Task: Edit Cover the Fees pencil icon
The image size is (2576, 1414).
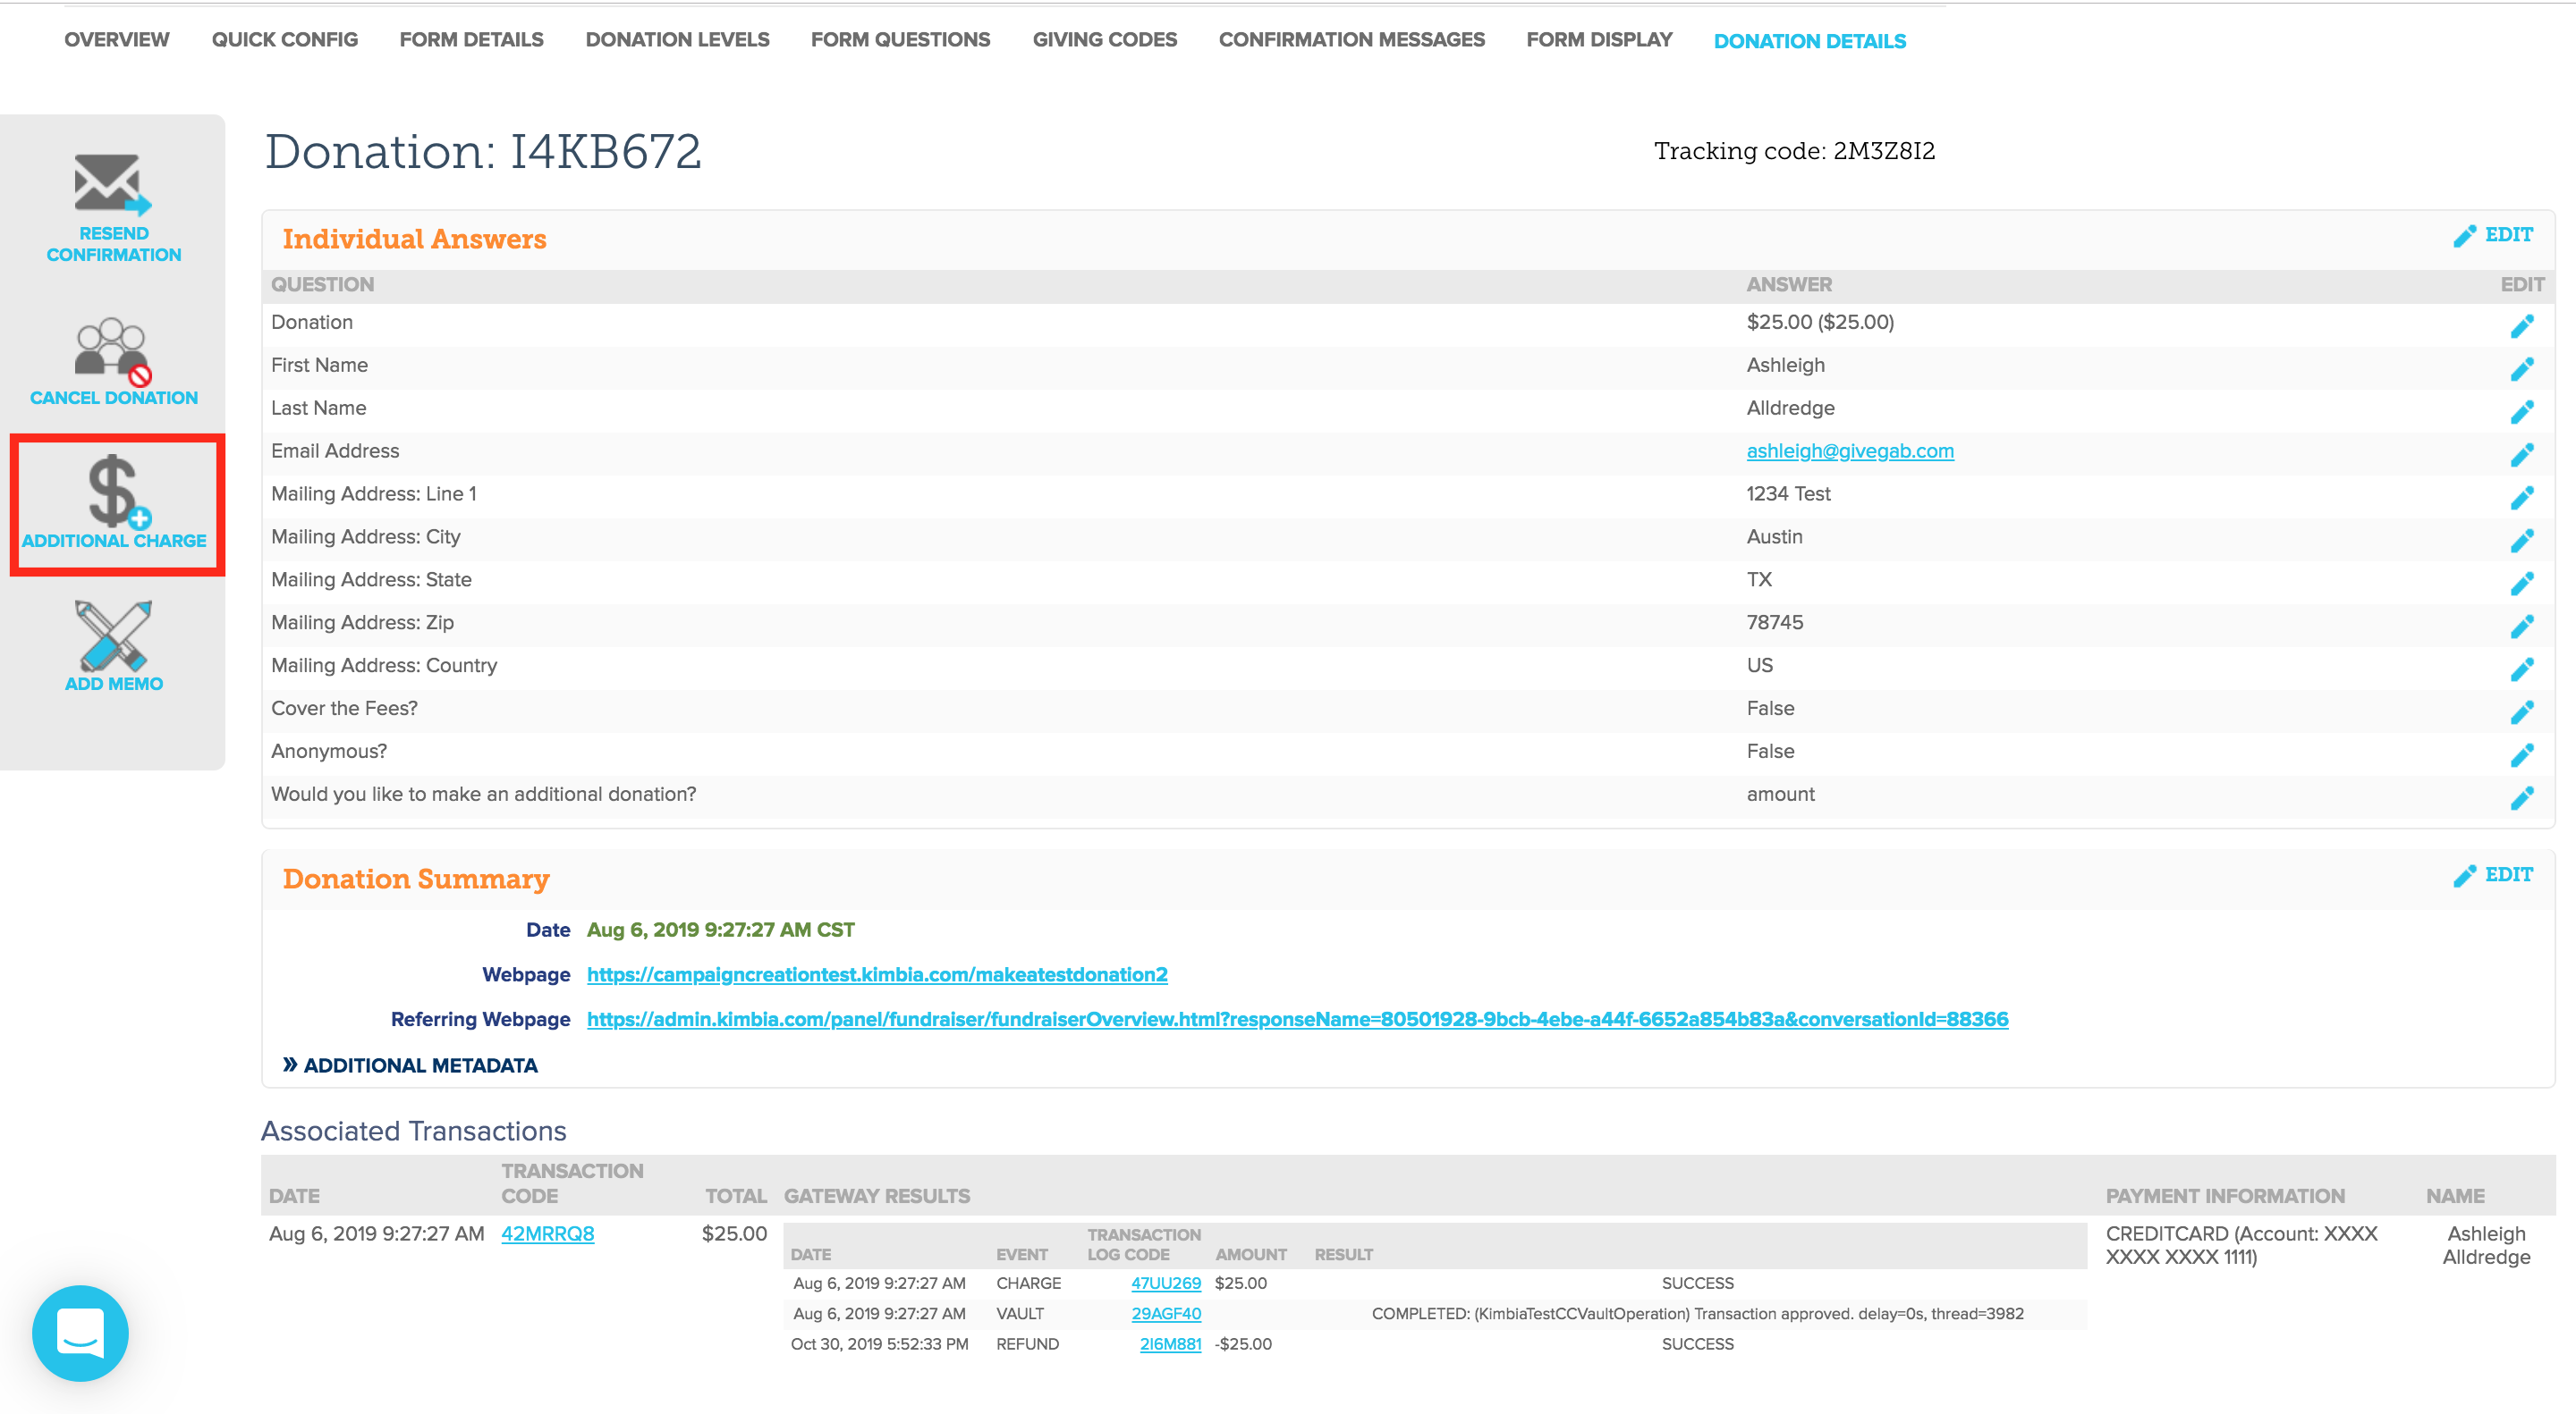Action: coord(2522,712)
